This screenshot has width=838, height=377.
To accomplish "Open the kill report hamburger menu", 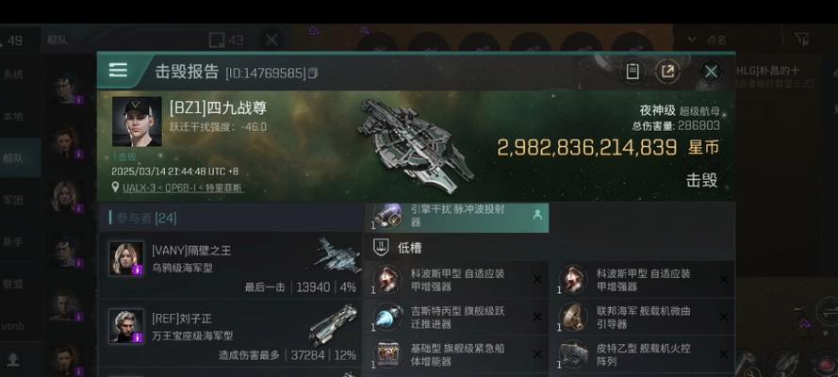I will coord(118,70).
